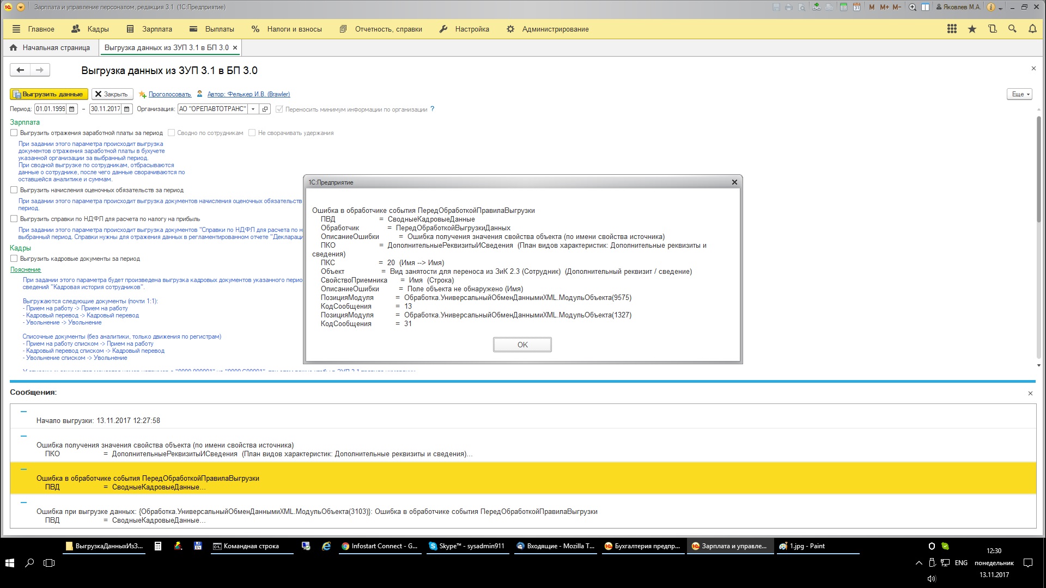Click the global search magnifier icon
Screen dimensions: 1046x588
click(1012, 29)
